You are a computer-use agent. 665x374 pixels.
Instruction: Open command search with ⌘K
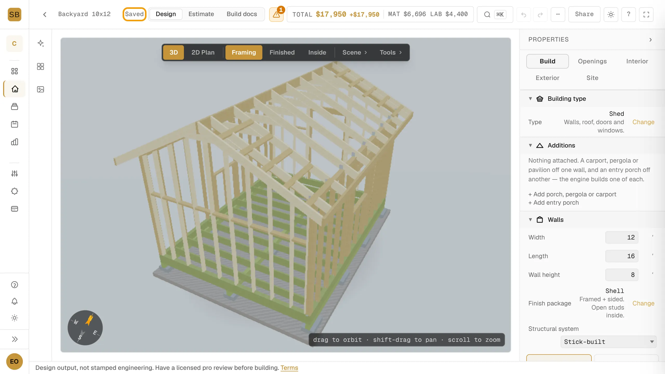(495, 14)
